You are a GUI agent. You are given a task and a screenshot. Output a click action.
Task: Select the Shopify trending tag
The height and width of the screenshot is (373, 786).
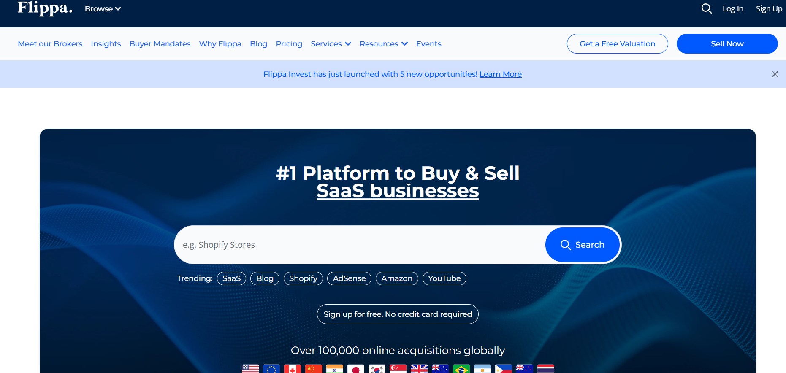coord(303,278)
